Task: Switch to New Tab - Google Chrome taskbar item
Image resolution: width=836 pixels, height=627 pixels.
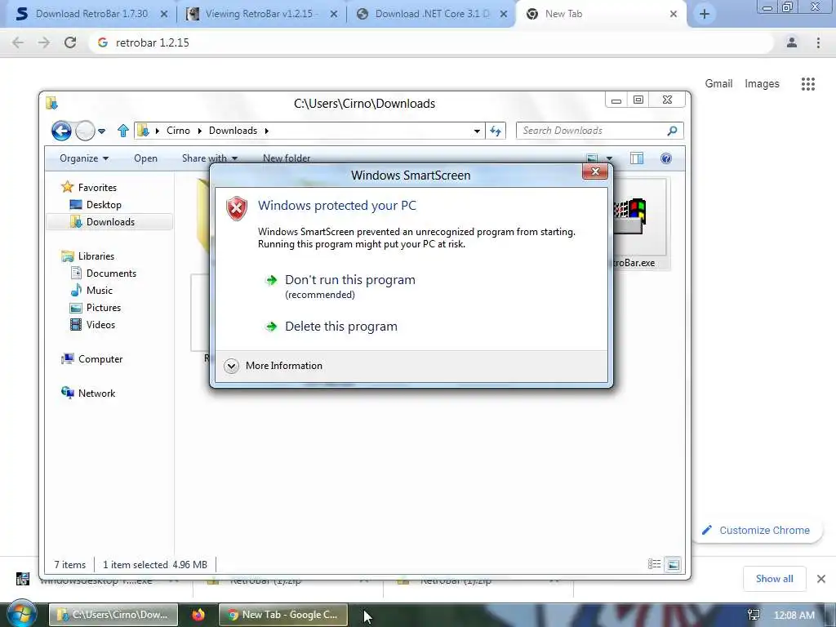Action: click(x=283, y=615)
